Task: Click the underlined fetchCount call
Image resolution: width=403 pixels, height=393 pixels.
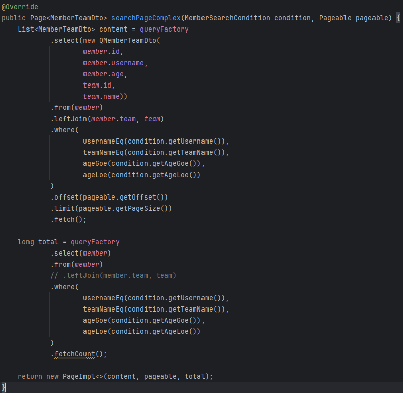Action: click(74, 354)
